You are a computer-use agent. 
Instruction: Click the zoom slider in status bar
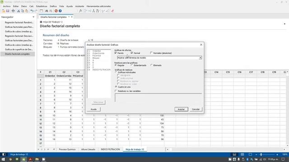(x=261, y=154)
